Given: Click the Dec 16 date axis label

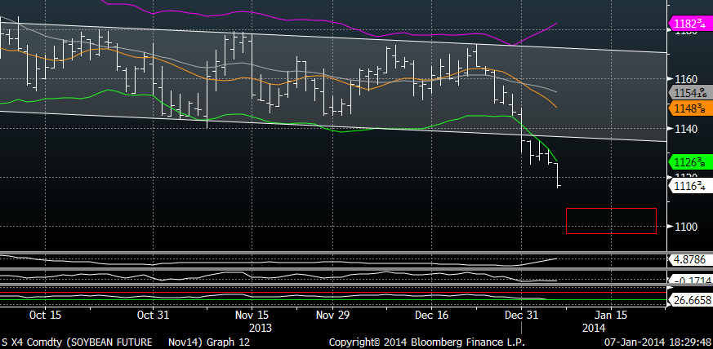Looking at the screenshot, I should tap(430, 315).
